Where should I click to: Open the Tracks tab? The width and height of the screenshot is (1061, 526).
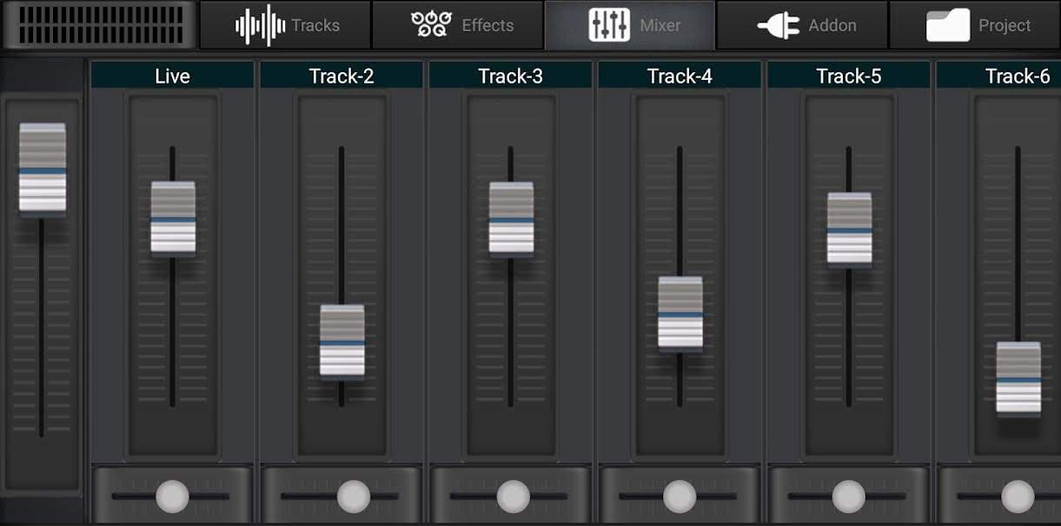click(x=285, y=25)
